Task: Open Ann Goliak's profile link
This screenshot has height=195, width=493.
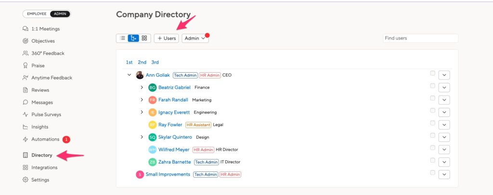Action: click(x=157, y=75)
